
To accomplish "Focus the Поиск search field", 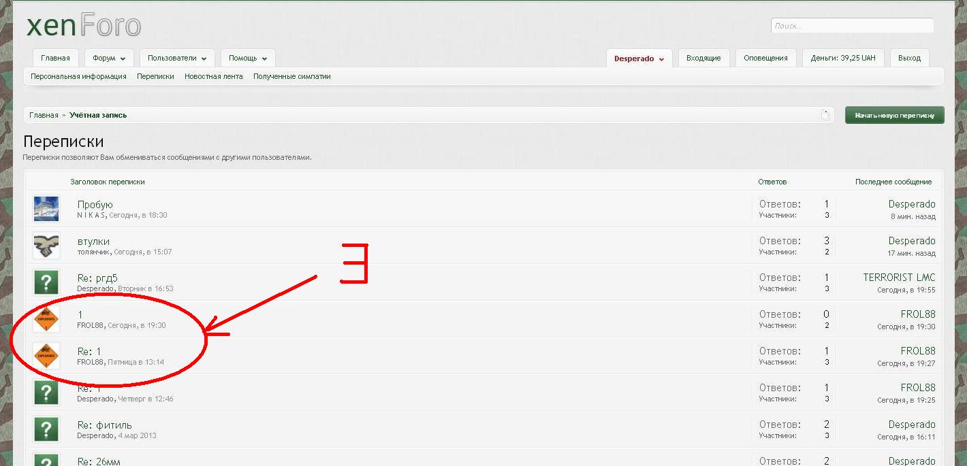I will pos(852,26).
